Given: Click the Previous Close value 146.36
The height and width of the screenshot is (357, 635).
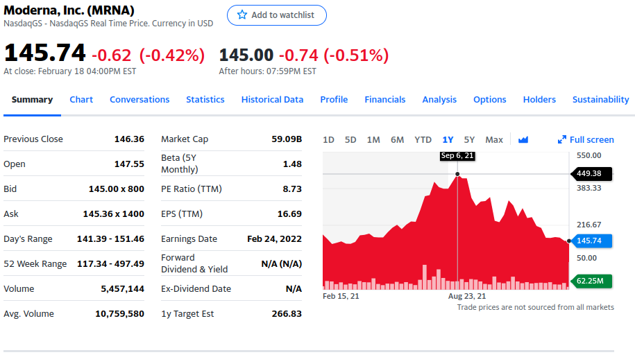Looking at the screenshot, I should [129, 139].
